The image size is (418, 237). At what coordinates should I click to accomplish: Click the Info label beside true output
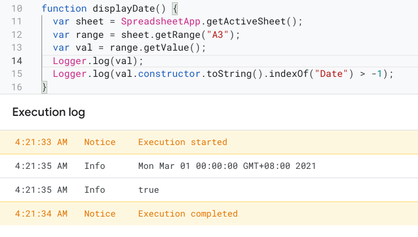coord(94,190)
